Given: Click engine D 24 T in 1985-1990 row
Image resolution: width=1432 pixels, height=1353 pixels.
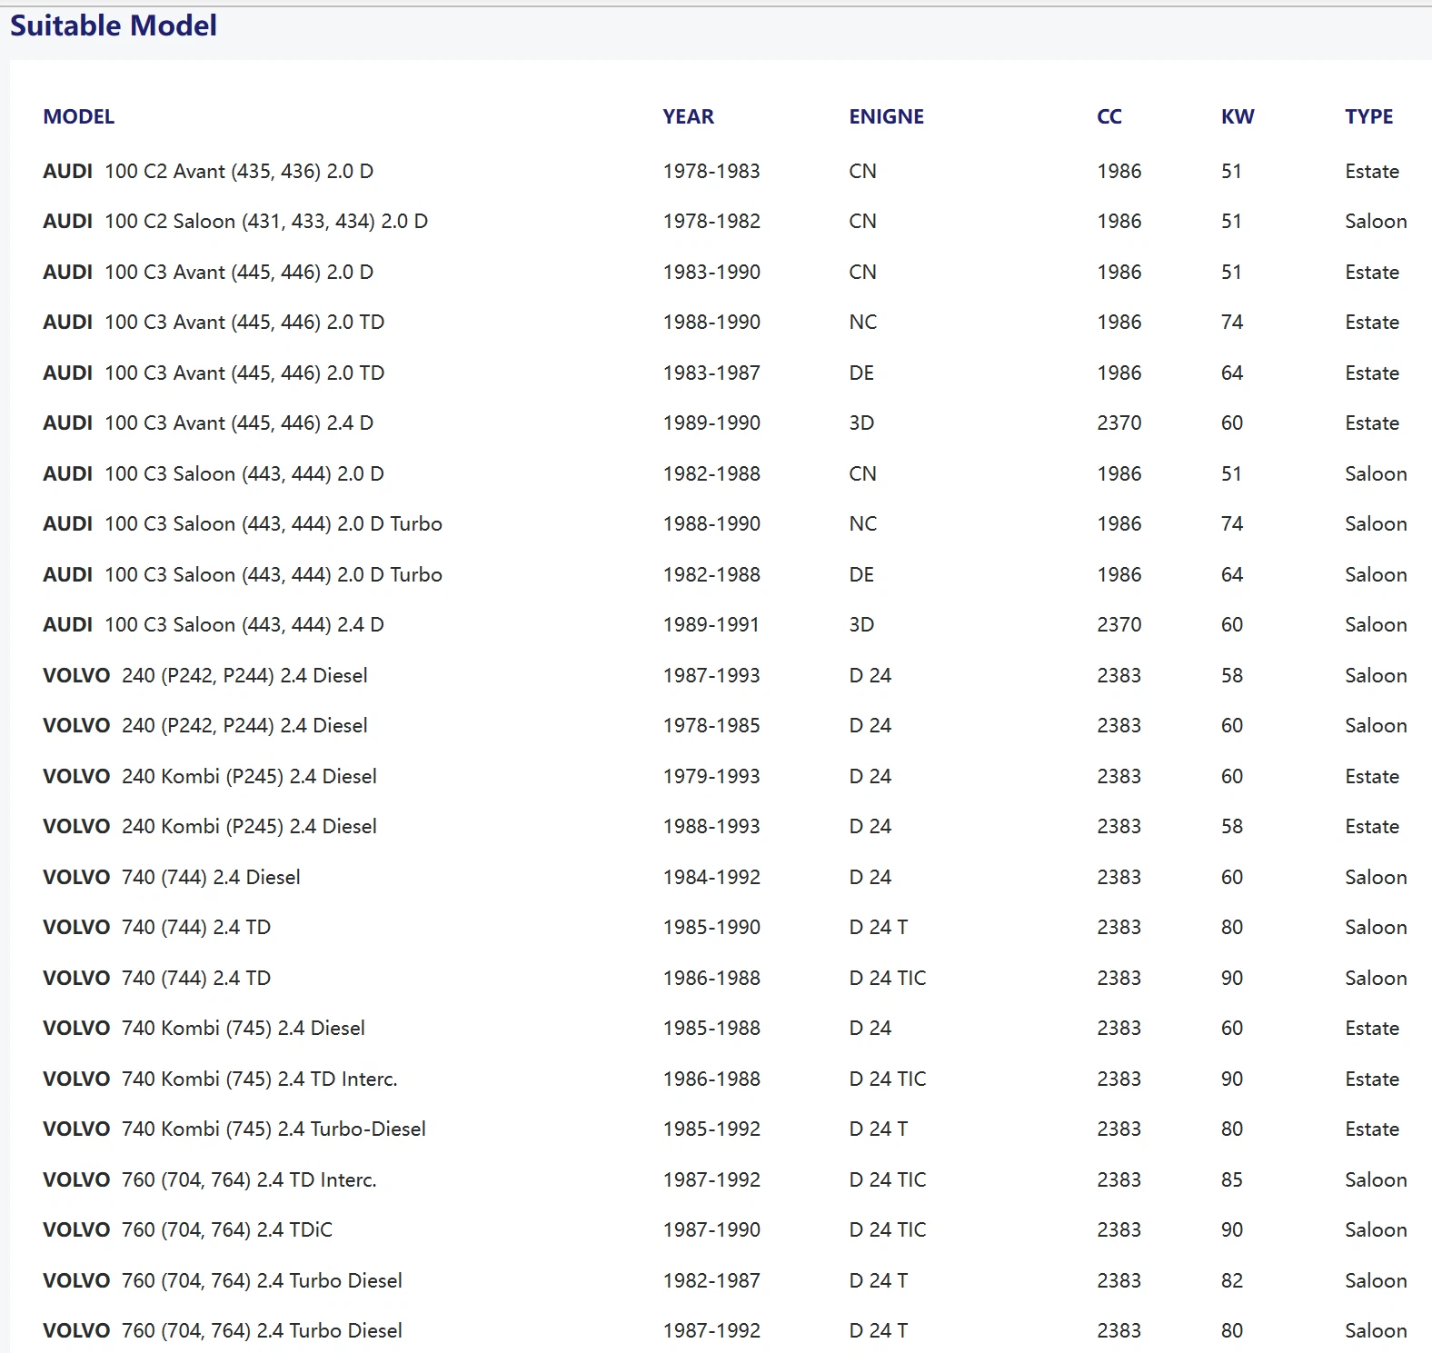Looking at the screenshot, I should [x=879, y=928].
